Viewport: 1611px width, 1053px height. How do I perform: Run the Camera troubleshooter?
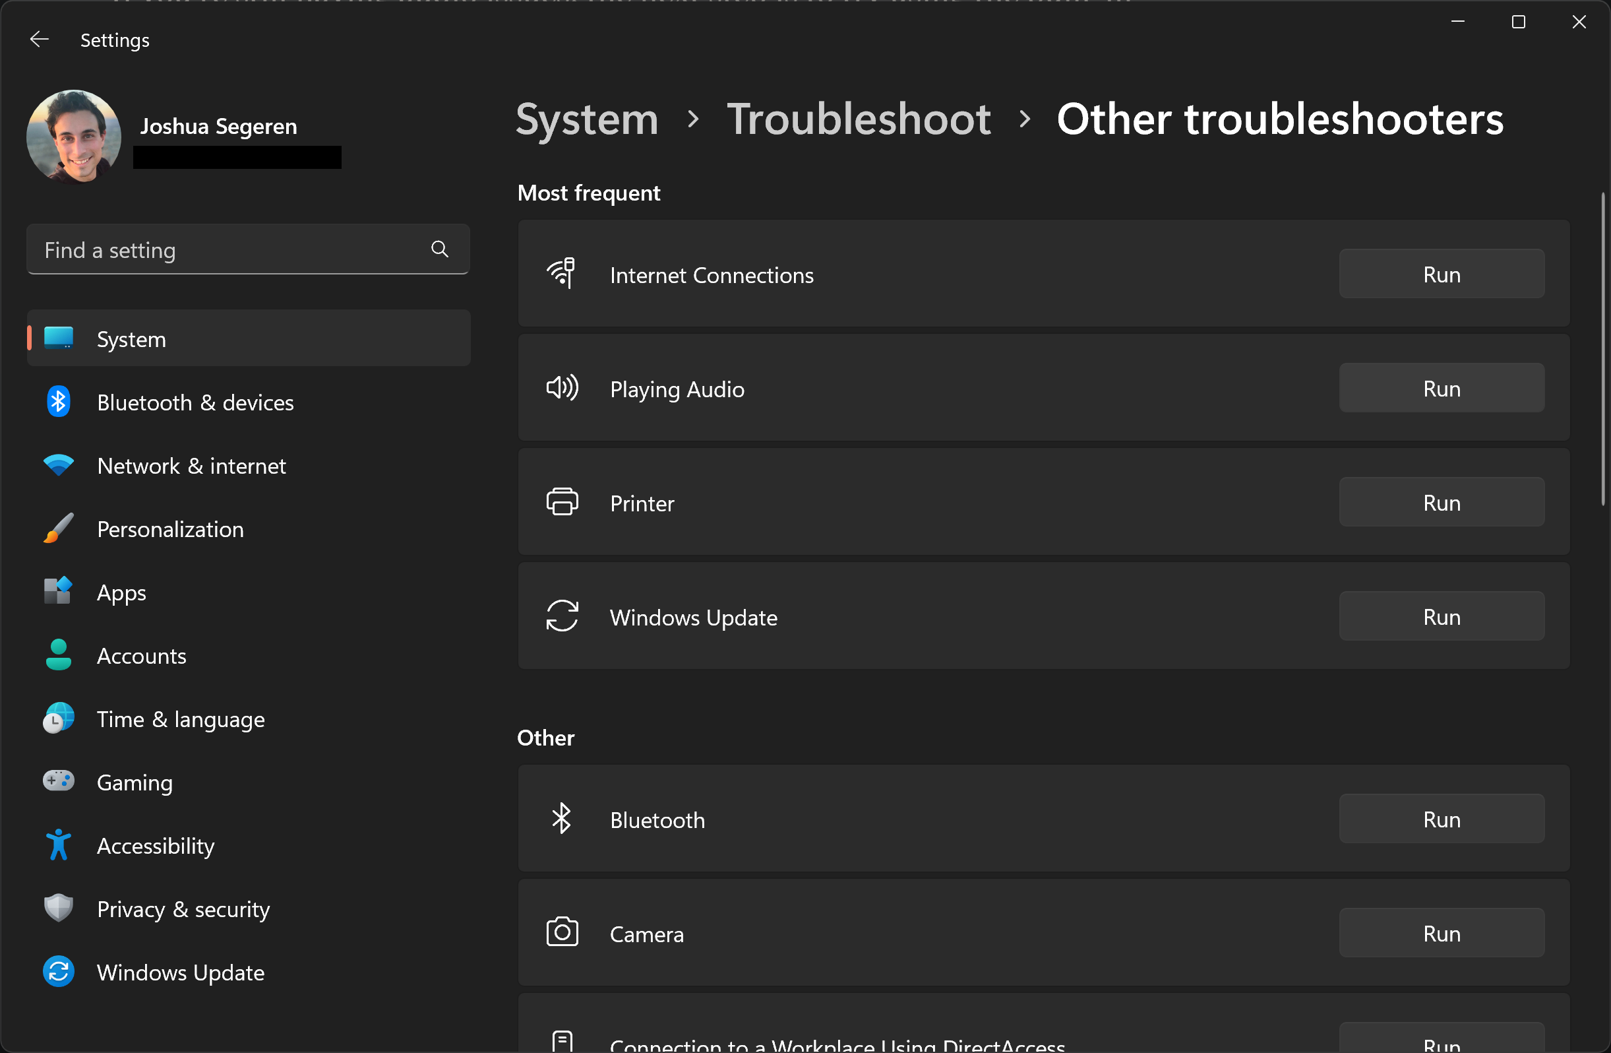[x=1441, y=932]
